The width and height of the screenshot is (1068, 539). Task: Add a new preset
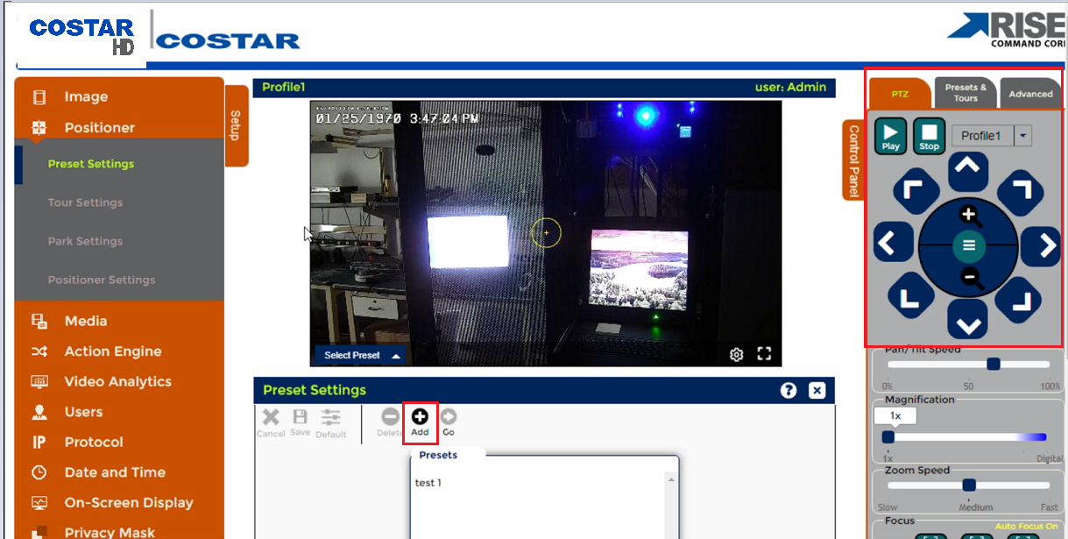point(420,422)
